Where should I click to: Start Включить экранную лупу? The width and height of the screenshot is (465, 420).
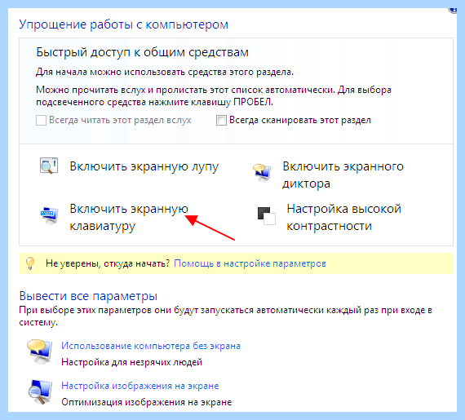[144, 166]
